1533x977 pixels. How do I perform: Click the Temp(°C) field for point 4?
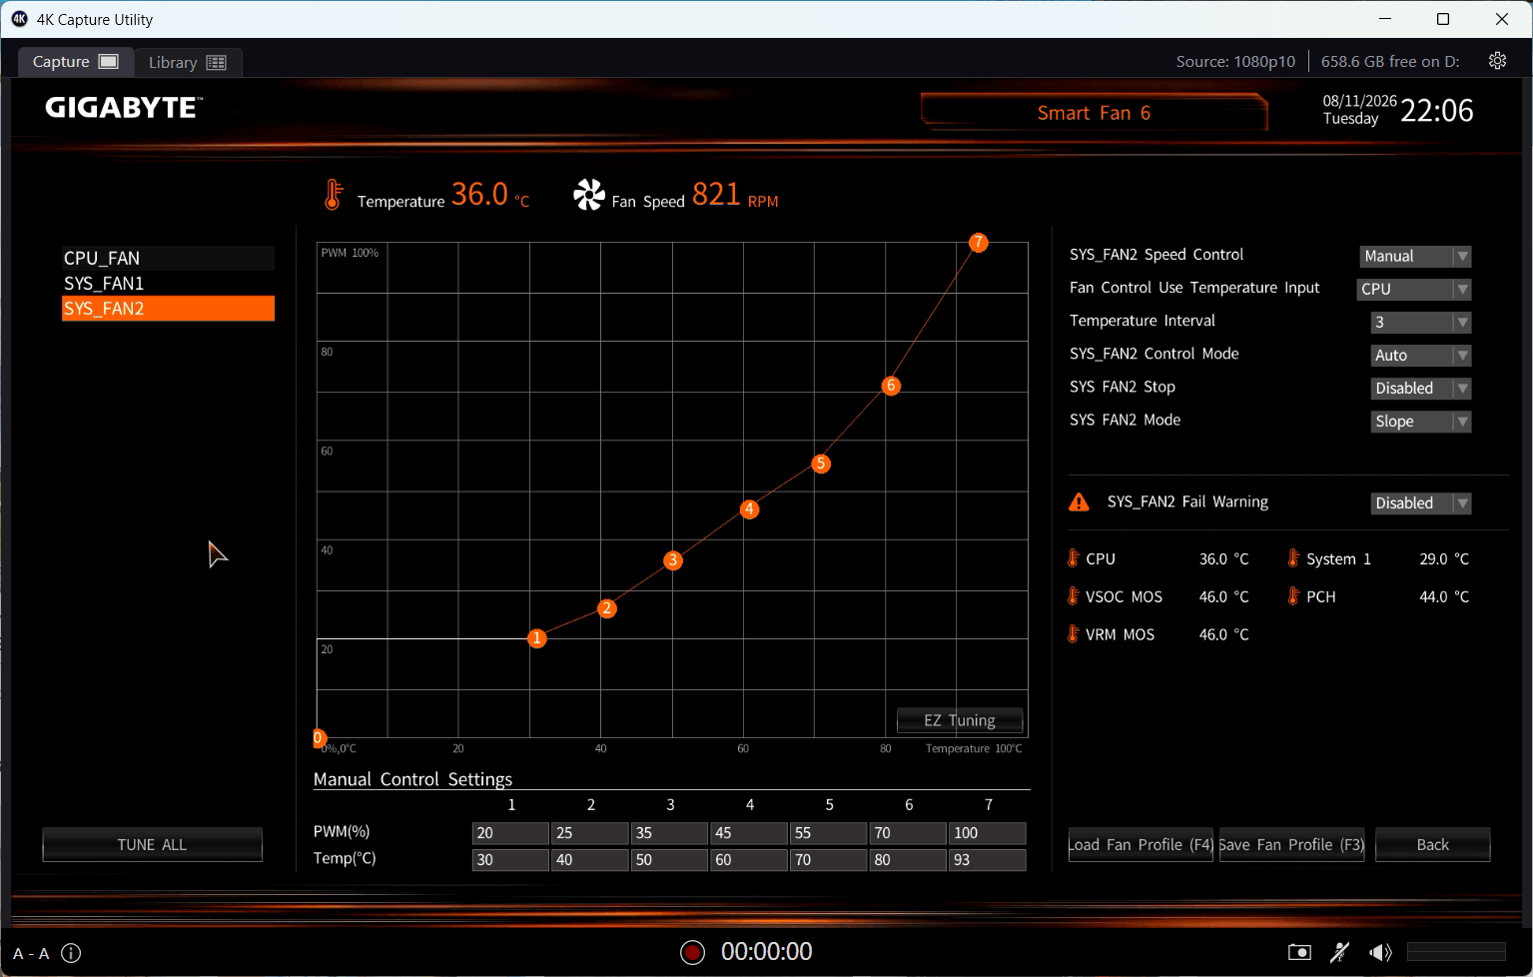click(749, 860)
